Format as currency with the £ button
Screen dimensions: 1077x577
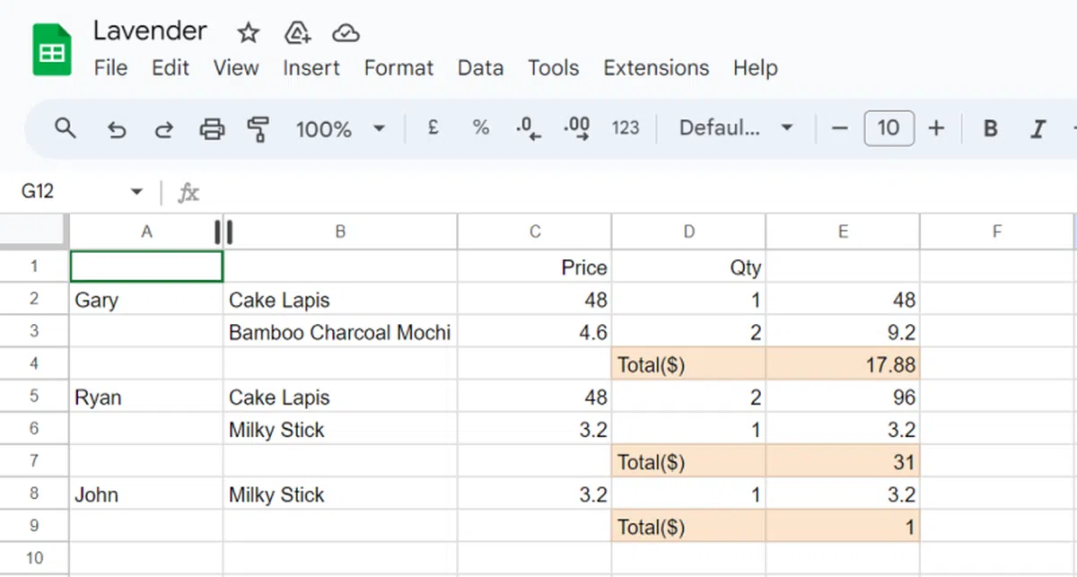coord(433,128)
